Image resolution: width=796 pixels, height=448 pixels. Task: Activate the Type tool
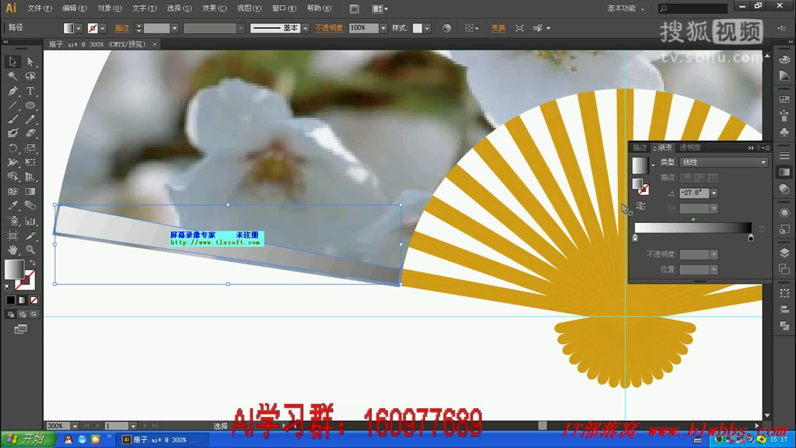(x=30, y=91)
